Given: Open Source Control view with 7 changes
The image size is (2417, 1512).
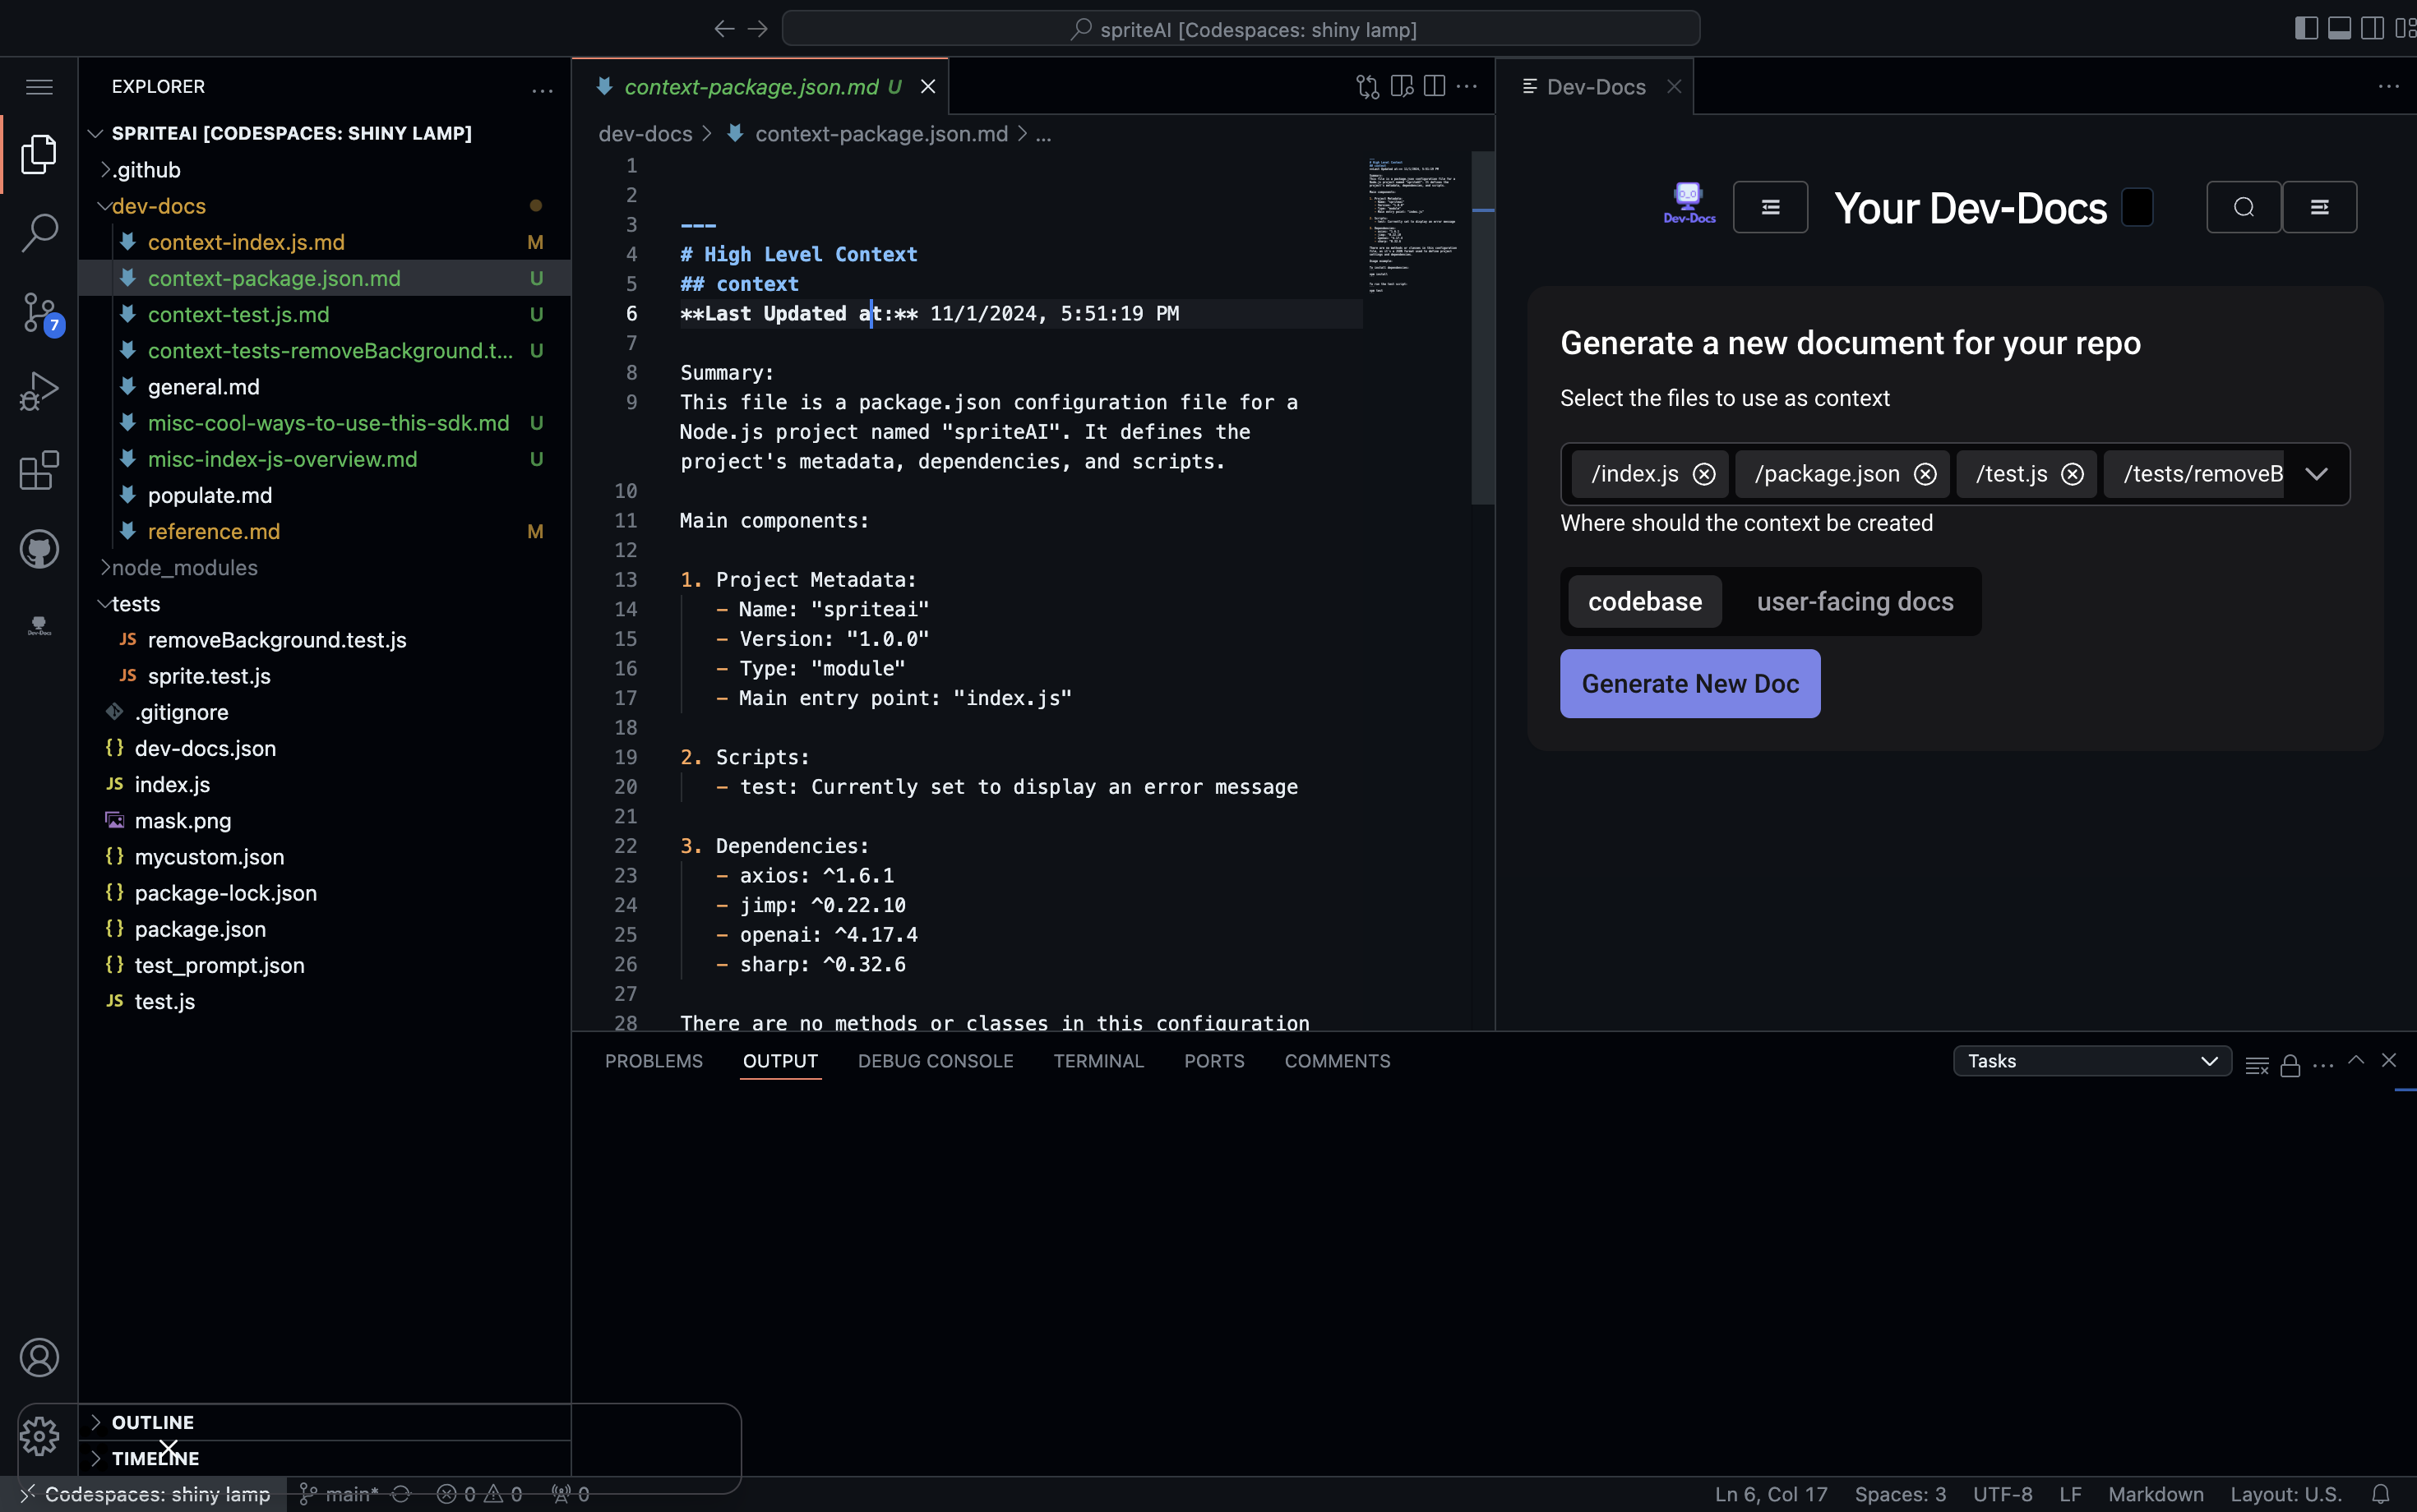Looking at the screenshot, I should 39,312.
